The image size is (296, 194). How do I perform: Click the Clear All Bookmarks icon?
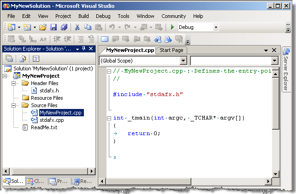click(179, 39)
